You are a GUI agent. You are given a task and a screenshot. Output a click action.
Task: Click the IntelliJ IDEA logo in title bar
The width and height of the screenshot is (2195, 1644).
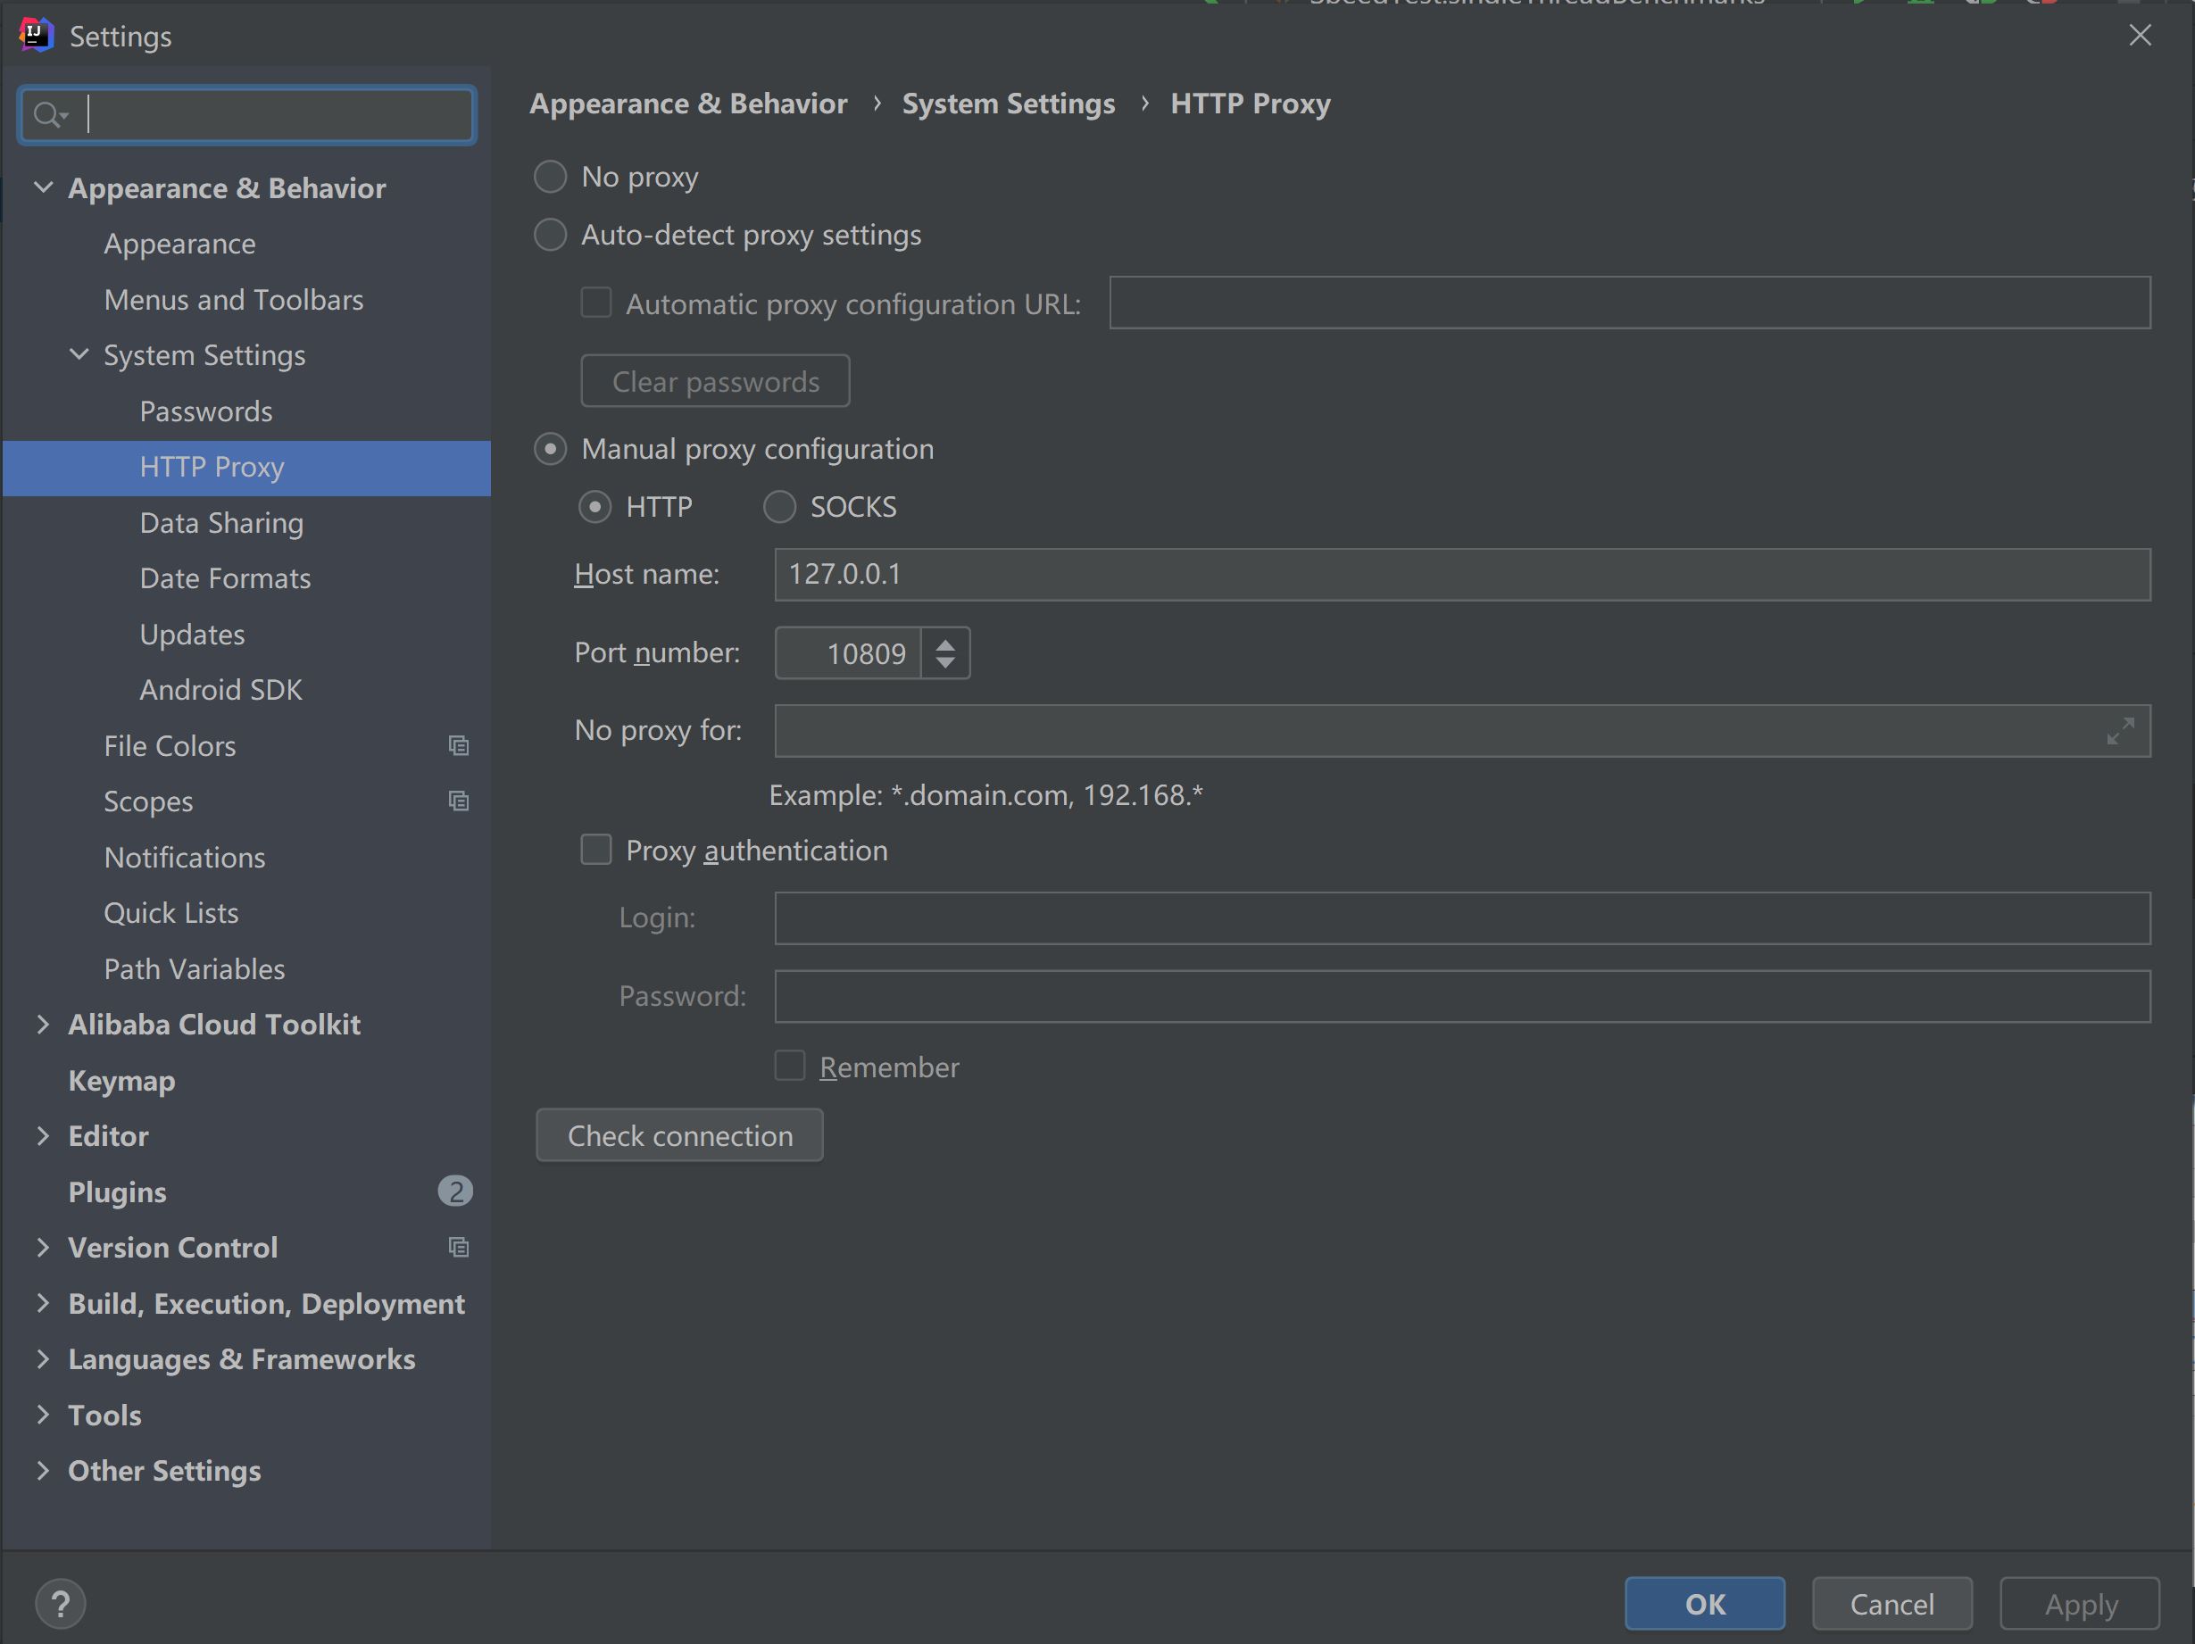pyautogui.click(x=35, y=35)
